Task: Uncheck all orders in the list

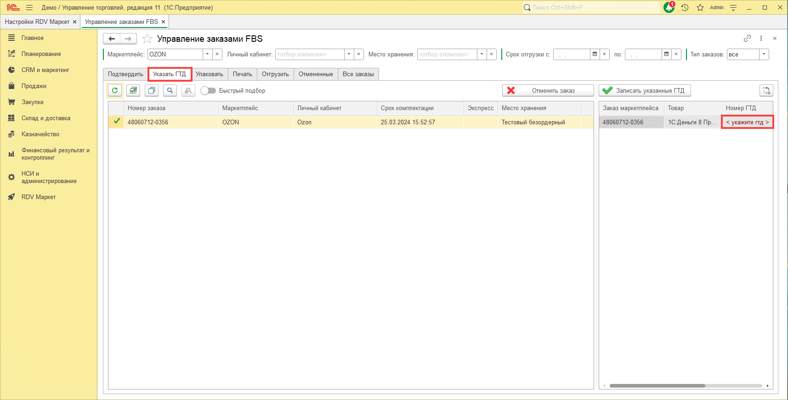Action: (x=152, y=90)
